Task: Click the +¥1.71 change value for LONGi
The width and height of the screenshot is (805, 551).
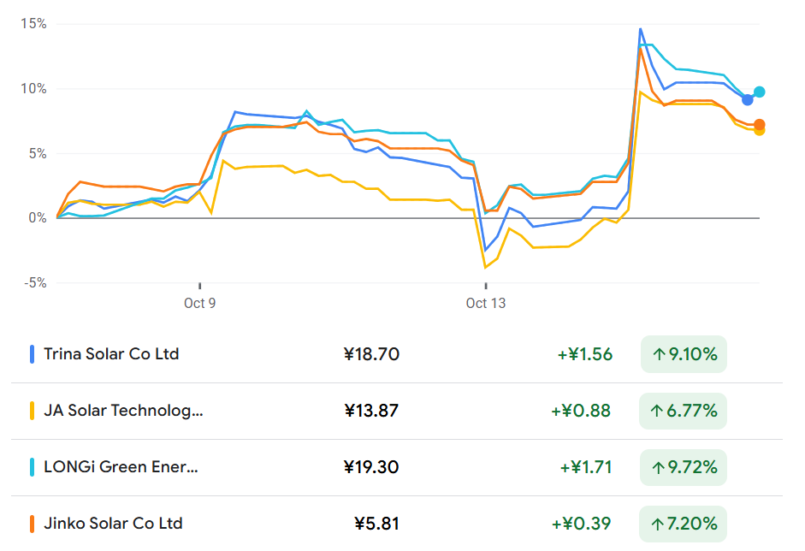Action: [x=586, y=468]
